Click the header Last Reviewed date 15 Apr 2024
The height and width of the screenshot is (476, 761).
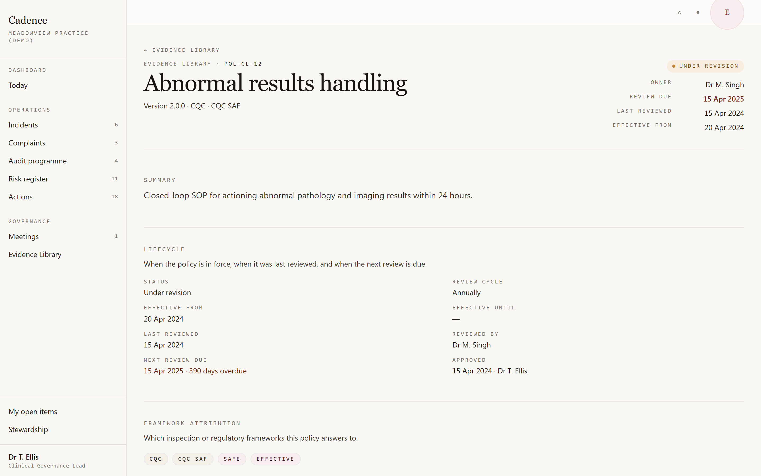pos(724,113)
